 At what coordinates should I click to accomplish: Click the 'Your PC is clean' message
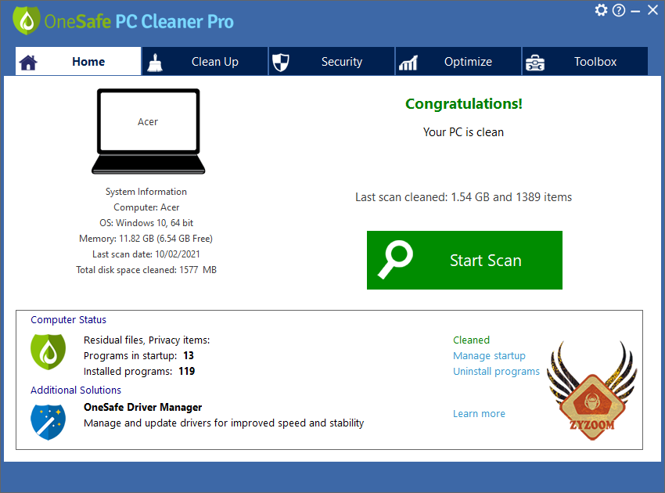pos(463,132)
